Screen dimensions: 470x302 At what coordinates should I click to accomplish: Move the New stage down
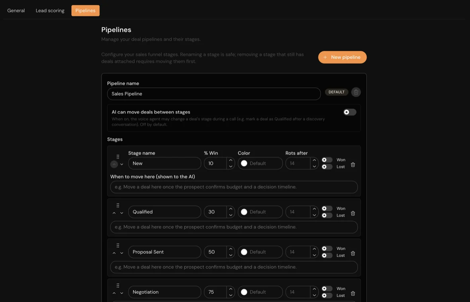click(x=122, y=164)
